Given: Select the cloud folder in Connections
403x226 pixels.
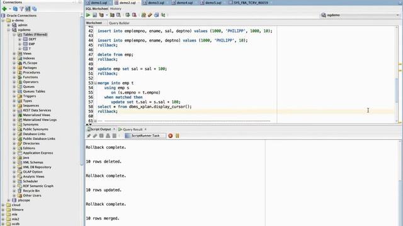Looking at the screenshot, I should point(16,205).
